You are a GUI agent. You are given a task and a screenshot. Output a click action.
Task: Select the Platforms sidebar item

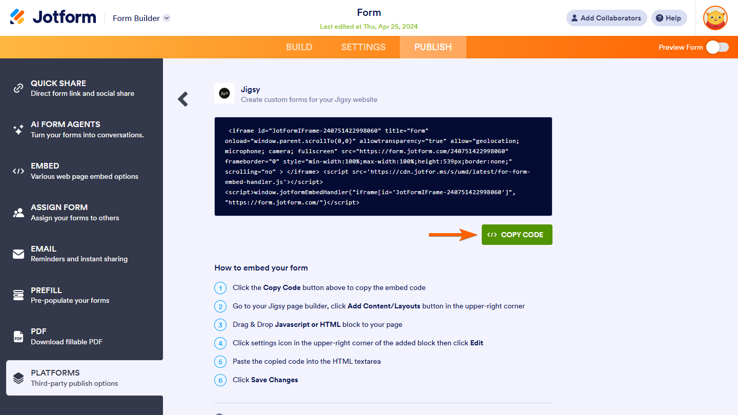click(x=85, y=378)
